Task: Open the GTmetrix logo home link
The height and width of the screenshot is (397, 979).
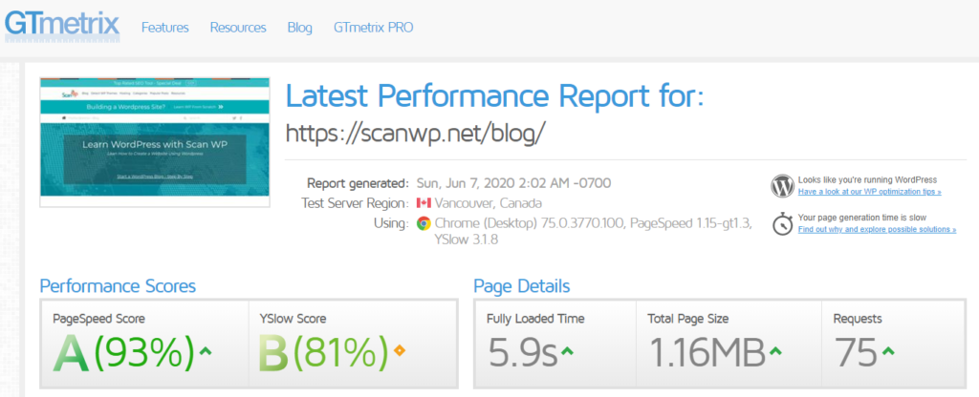Action: pyautogui.click(x=62, y=25)
